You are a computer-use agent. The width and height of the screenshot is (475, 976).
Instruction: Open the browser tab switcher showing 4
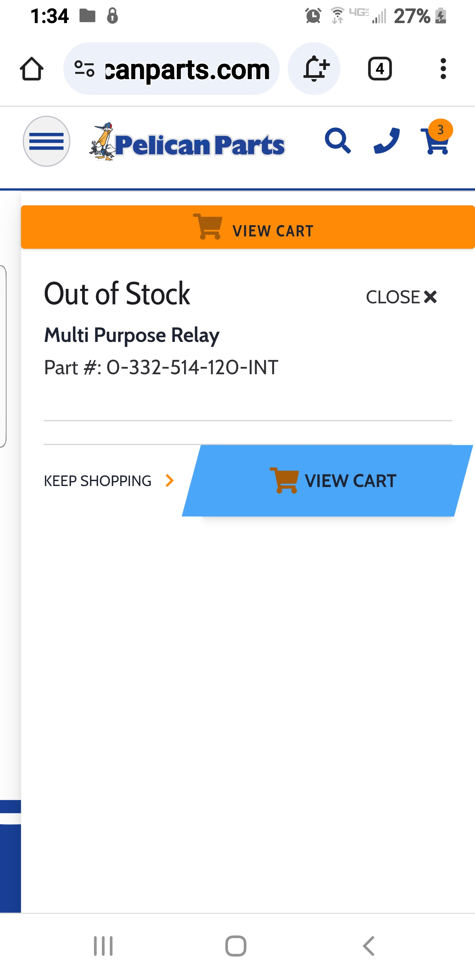(379, 69)
